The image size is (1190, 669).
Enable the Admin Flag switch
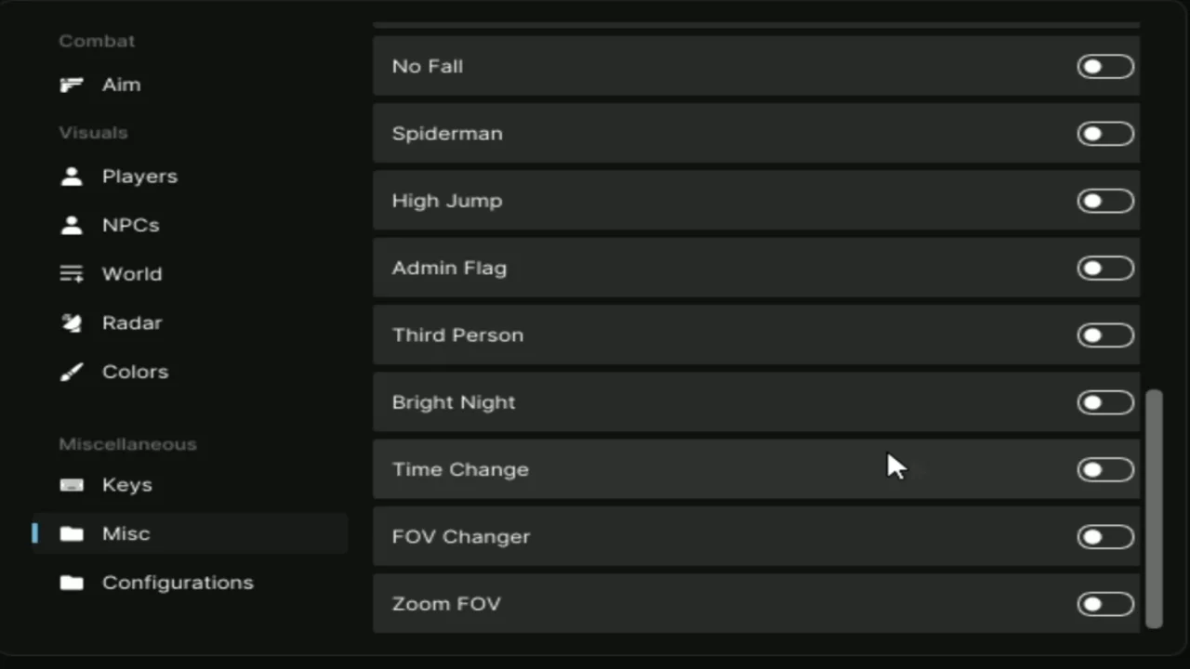click(x=1105, y=269)
